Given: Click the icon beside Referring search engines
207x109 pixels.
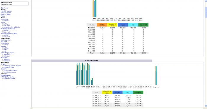Looking at the screenshot, I should 2,66.
